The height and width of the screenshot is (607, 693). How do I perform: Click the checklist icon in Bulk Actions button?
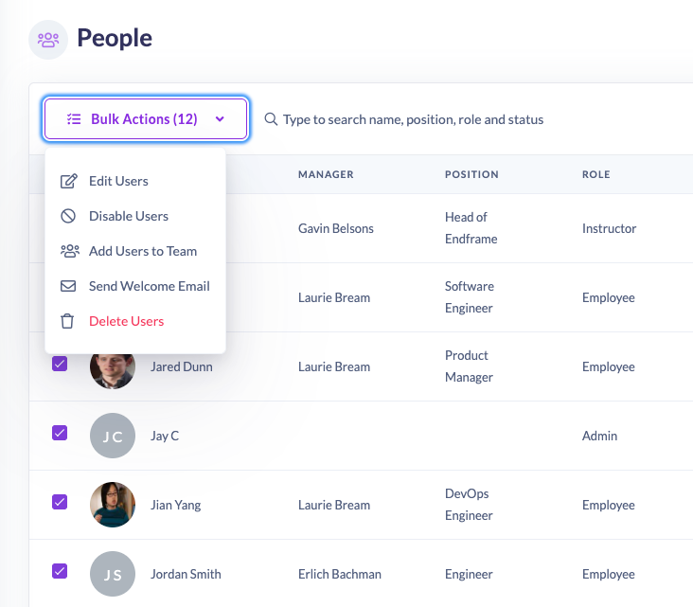click(x=74, y=119)
